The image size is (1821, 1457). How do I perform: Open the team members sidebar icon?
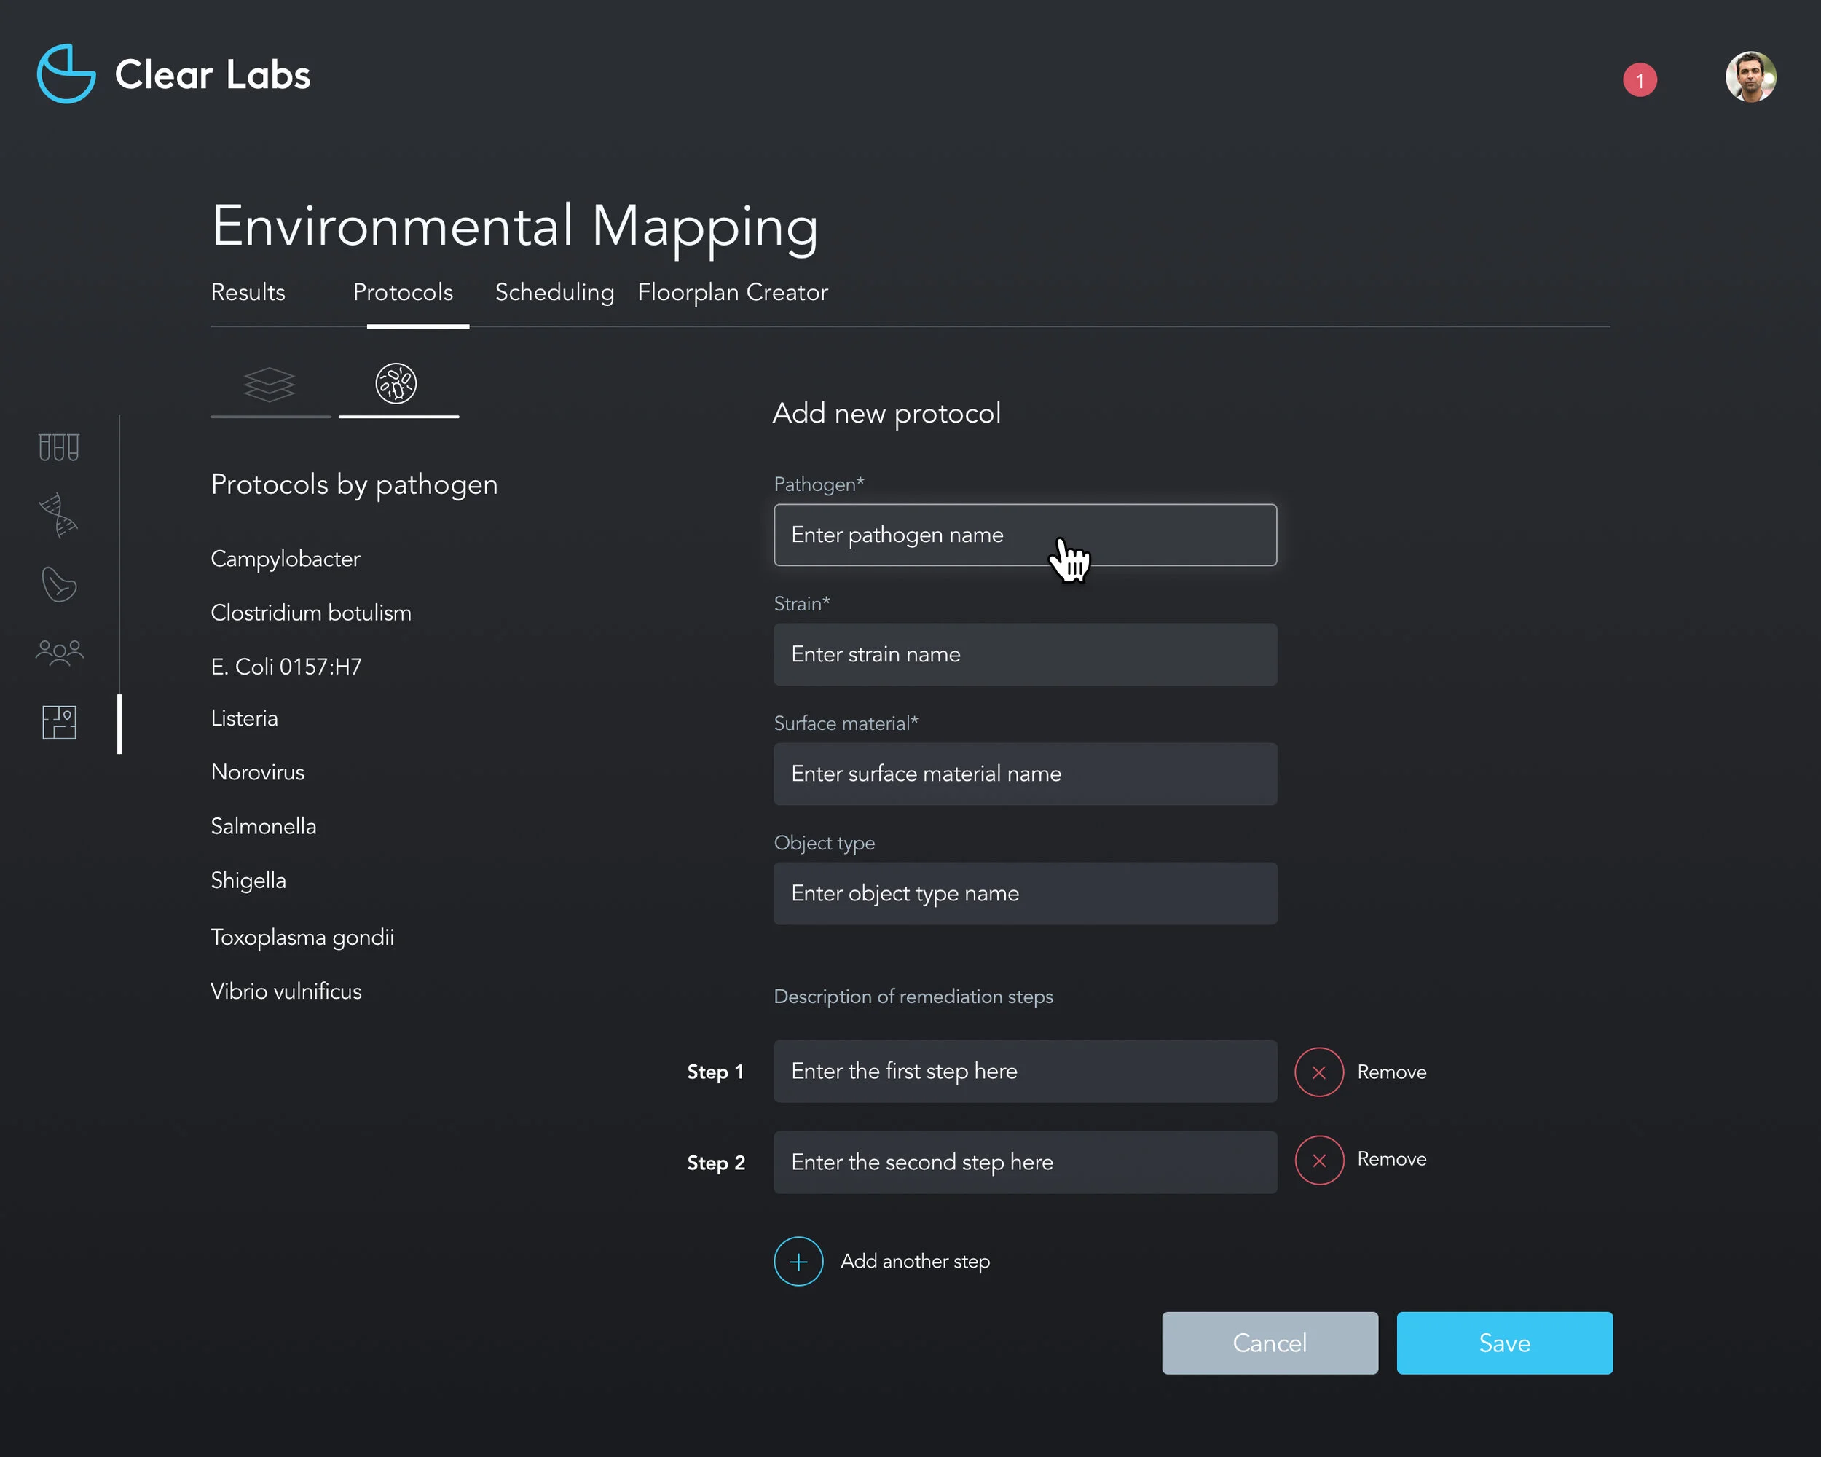point(59,652)
